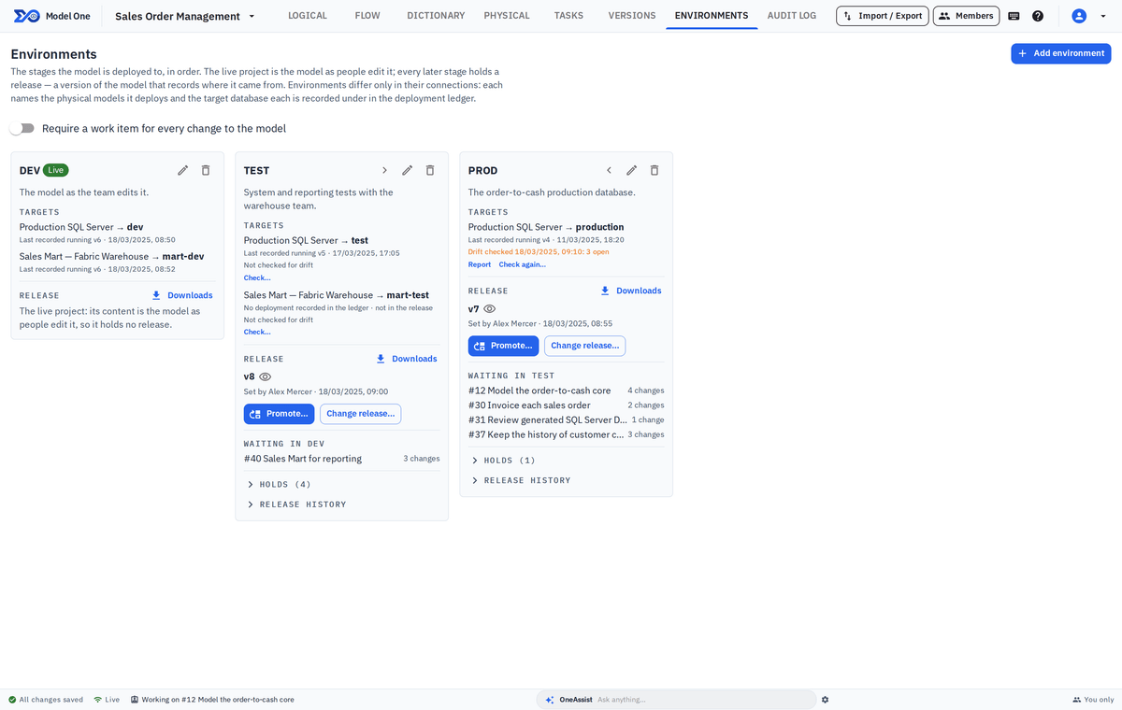Open the PROD drift Report link
Viewport: 1122px width, 710px height.
480,264
